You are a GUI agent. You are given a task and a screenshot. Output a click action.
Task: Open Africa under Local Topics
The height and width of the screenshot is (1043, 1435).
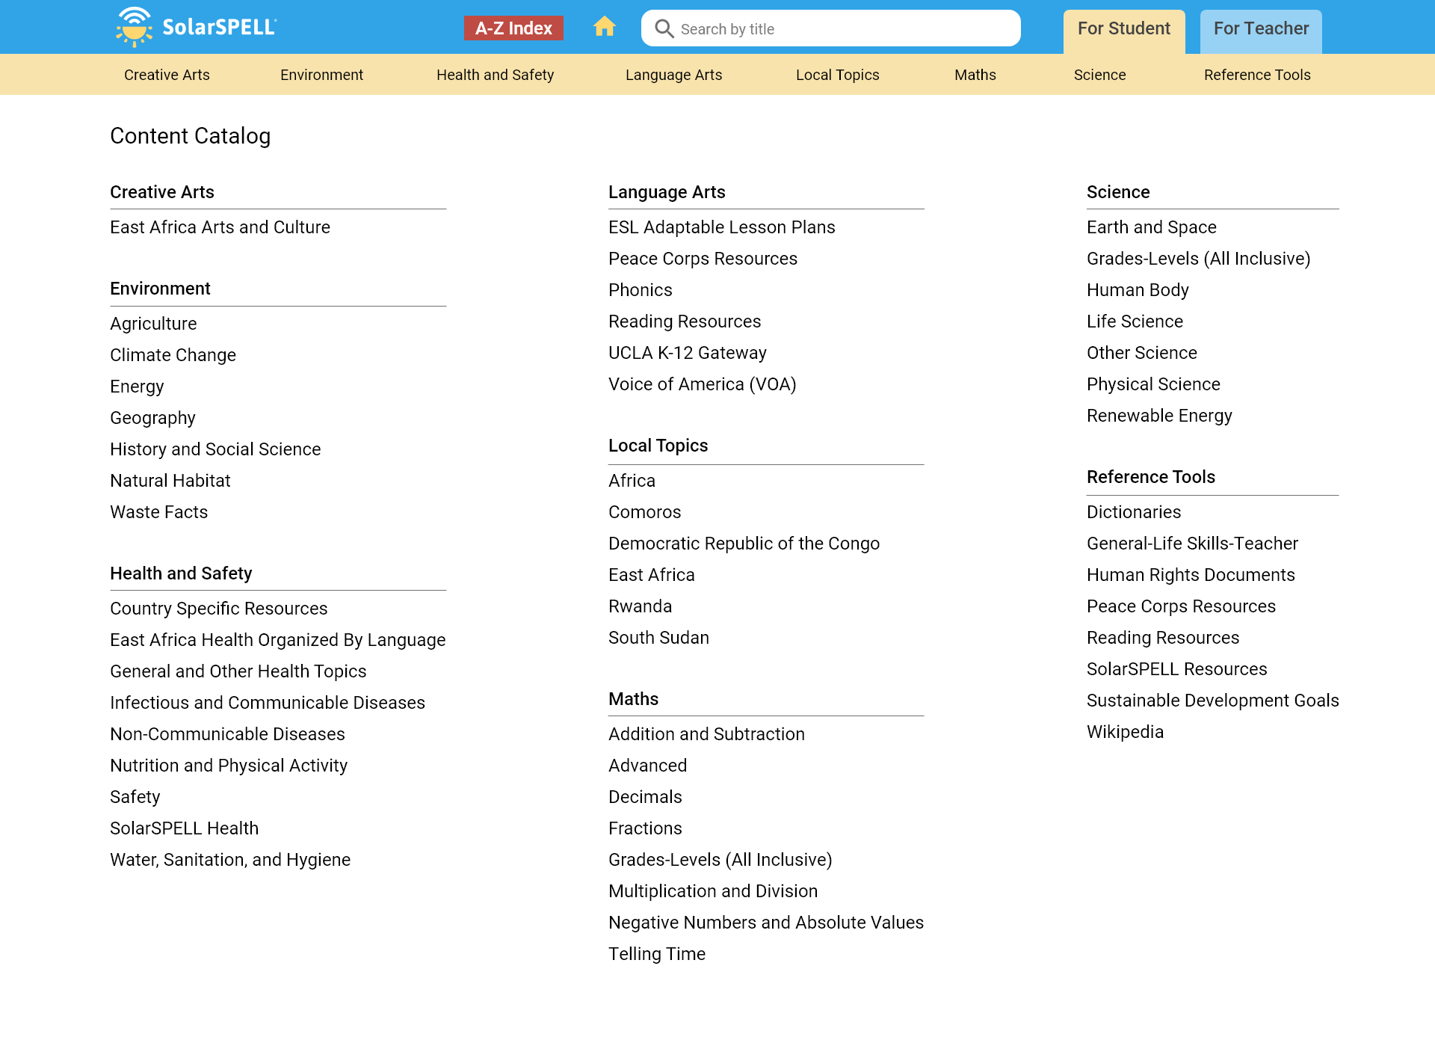coord(632,481)
